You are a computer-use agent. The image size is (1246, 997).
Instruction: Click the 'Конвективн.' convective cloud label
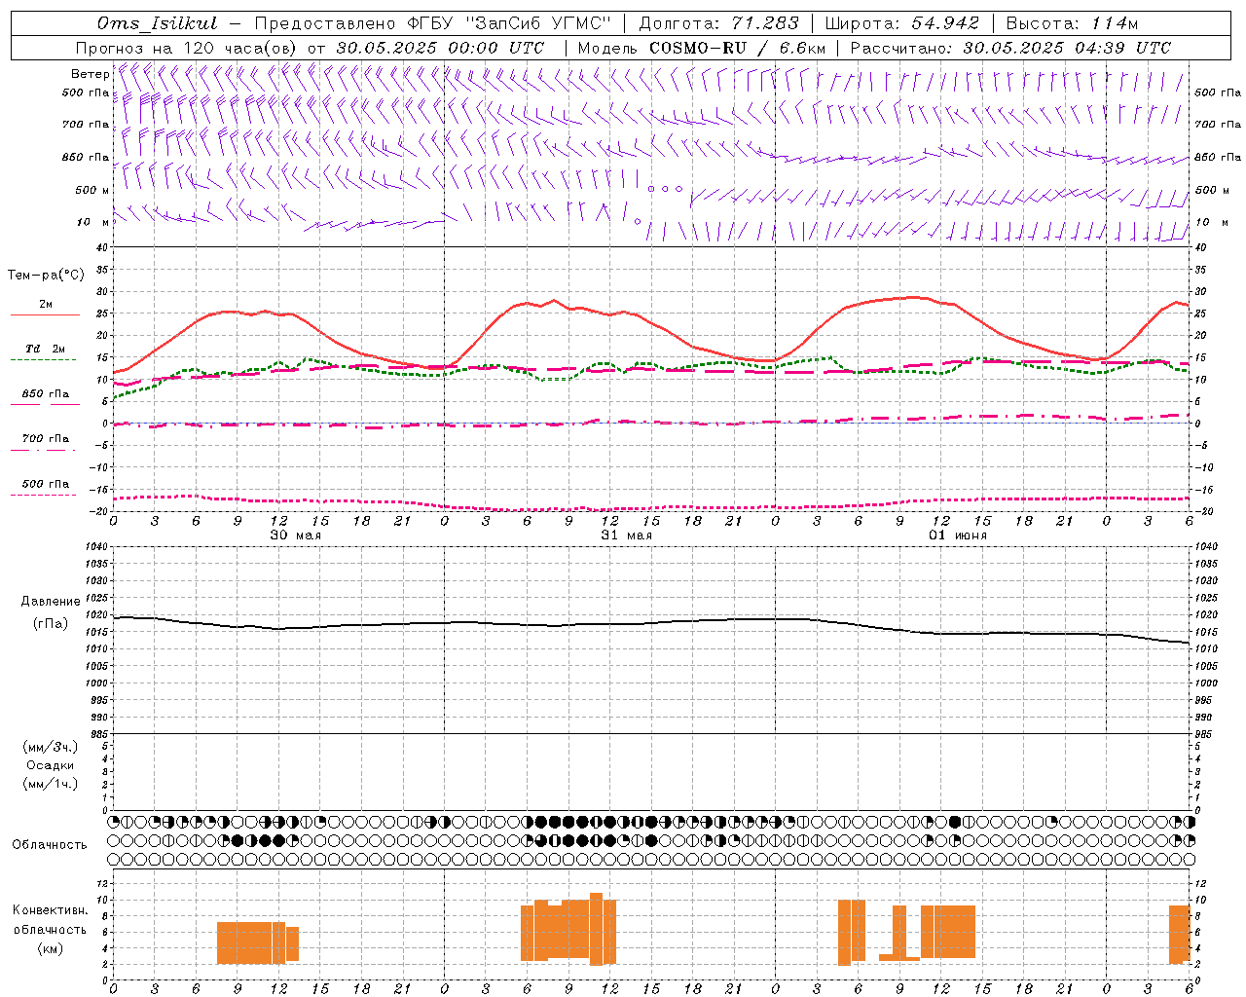(x=51, y=910)
